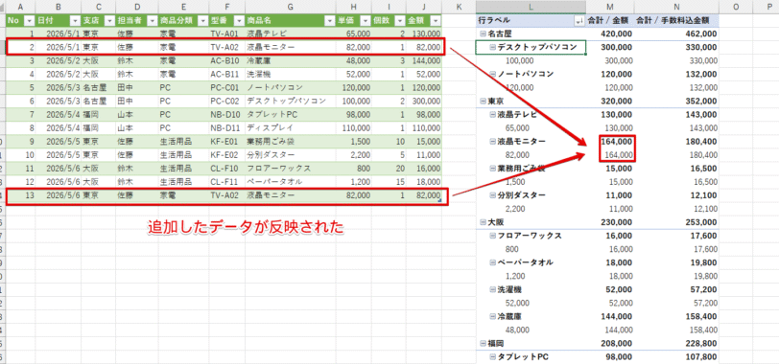Select column M header

point(609,7)
